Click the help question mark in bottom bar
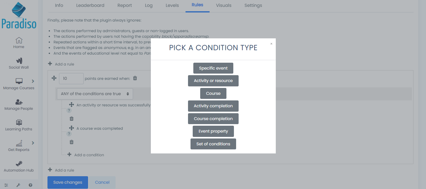 (30, 185)
